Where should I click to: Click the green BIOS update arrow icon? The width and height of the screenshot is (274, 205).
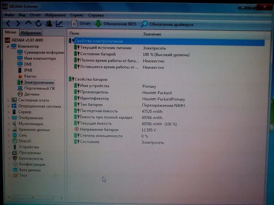tap(98, 24)
